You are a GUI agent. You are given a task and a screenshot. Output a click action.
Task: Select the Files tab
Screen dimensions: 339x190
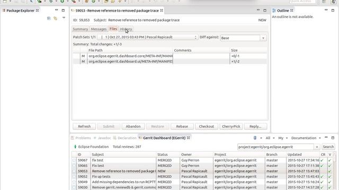pos(113,29)
